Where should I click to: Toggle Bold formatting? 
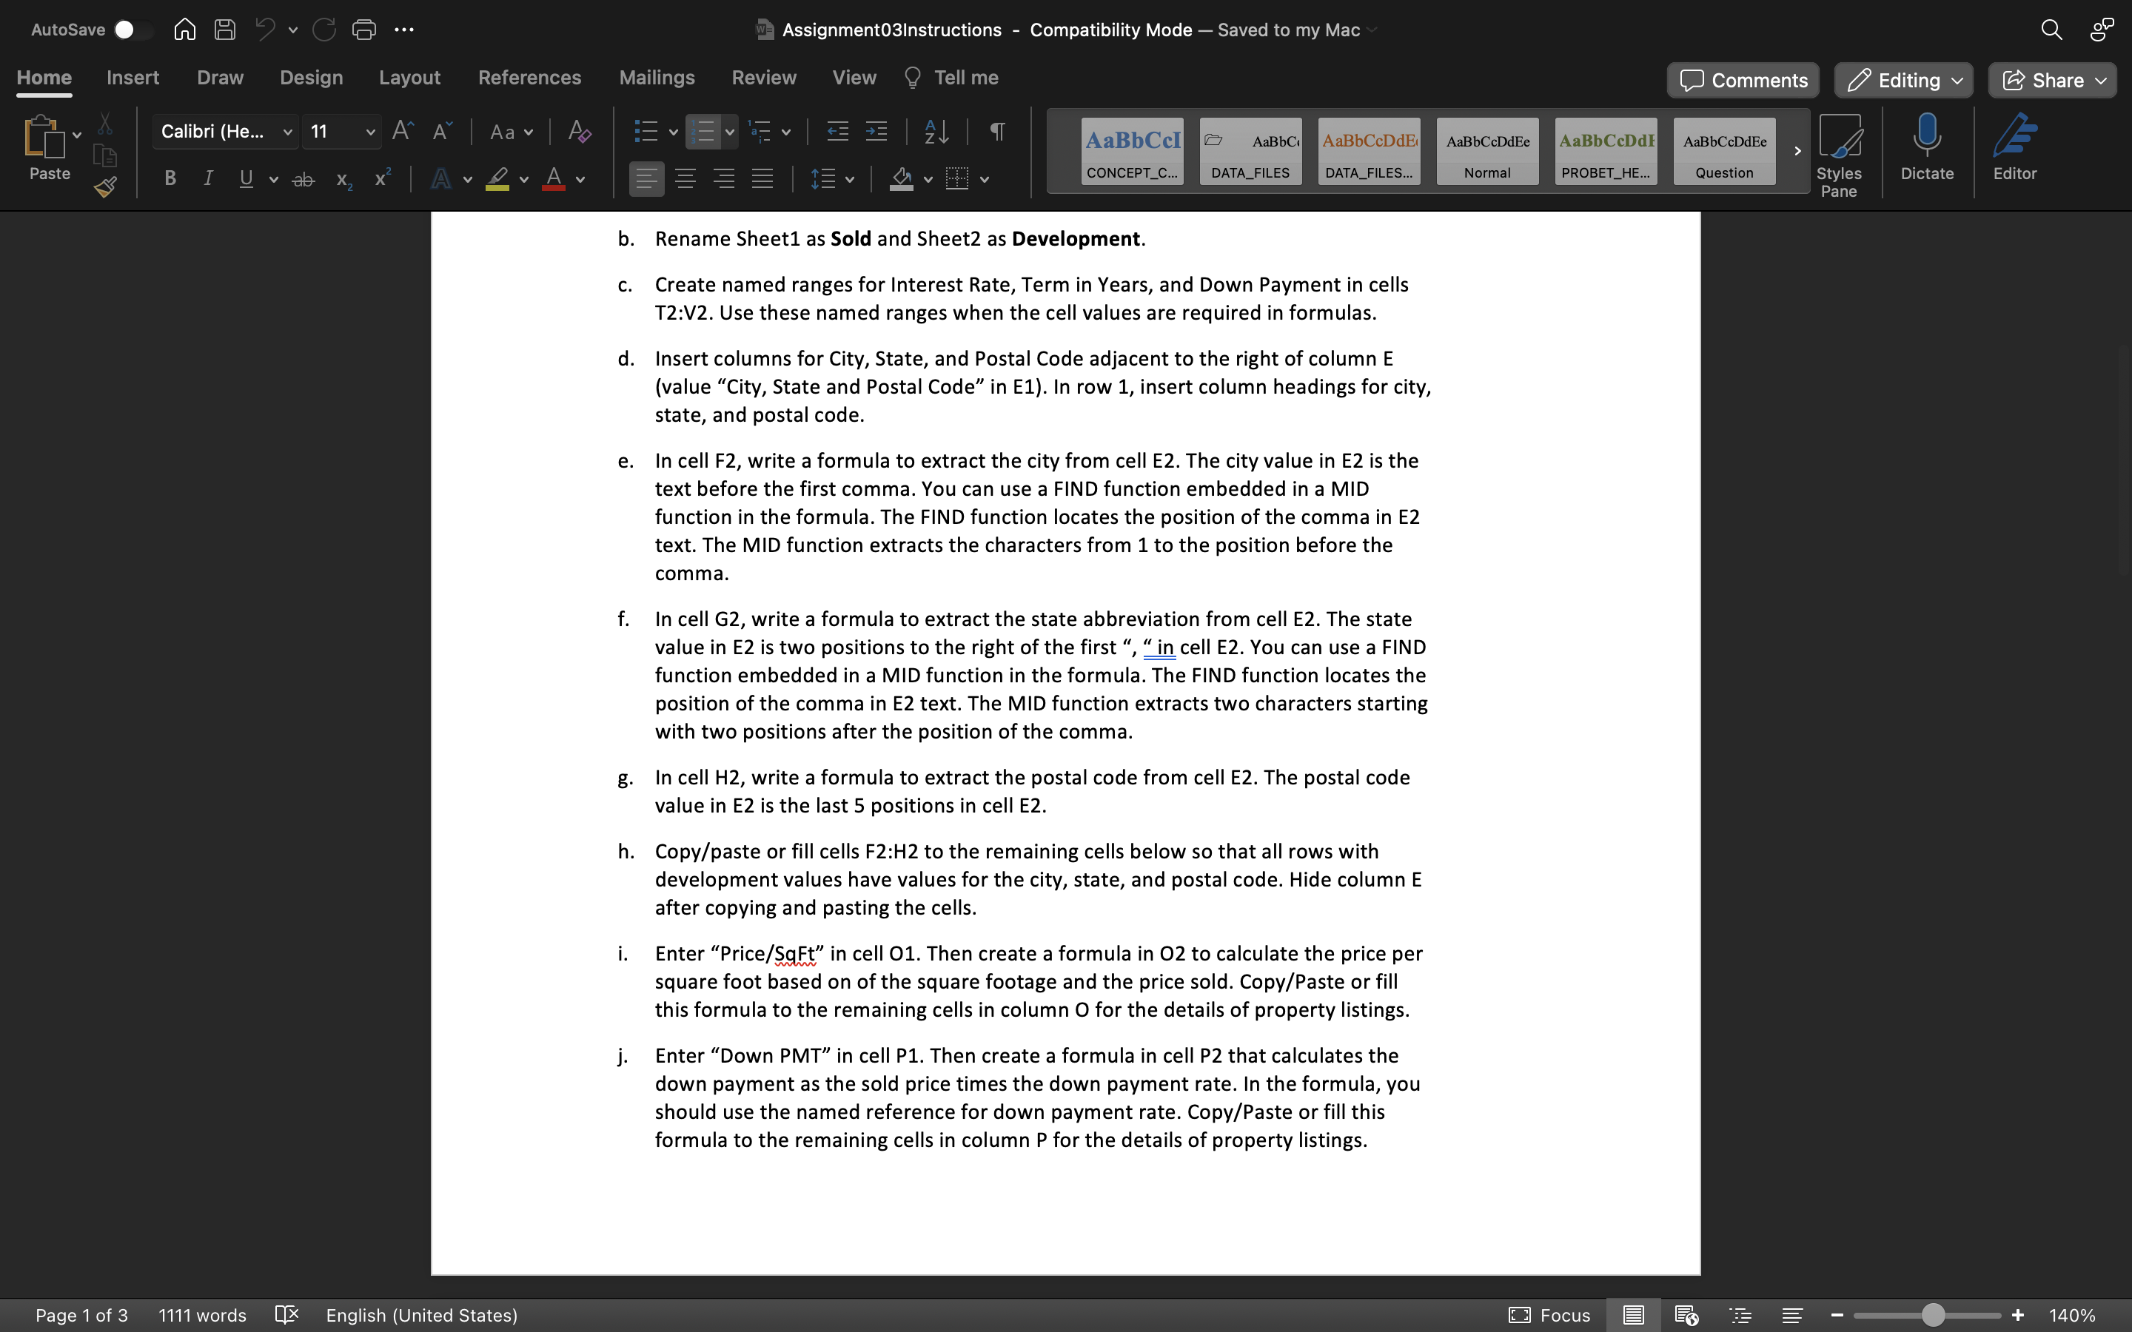tap(170, 179)
